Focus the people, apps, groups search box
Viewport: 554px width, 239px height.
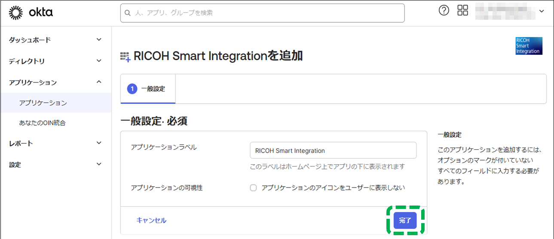[x=262, y=13]
